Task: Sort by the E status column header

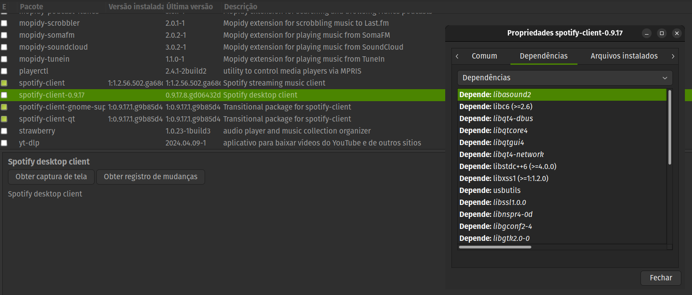Action: (x=4, y=7)
